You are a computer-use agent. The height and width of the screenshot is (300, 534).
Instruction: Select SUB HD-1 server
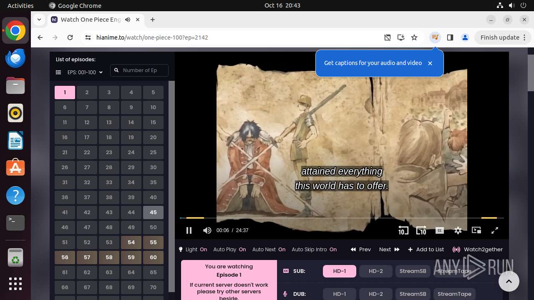pos(340,271)
